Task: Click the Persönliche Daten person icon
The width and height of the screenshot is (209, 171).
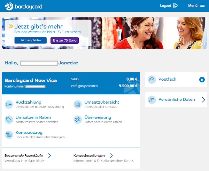Action: click(152, 100)
